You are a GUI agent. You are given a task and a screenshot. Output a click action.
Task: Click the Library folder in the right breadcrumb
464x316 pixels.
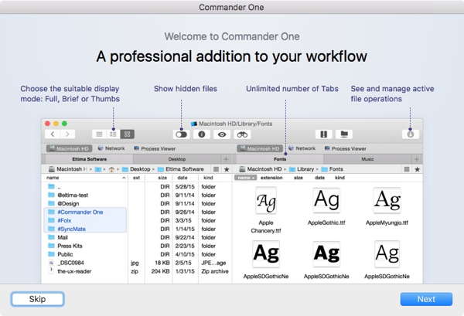[x=302, y=169]
